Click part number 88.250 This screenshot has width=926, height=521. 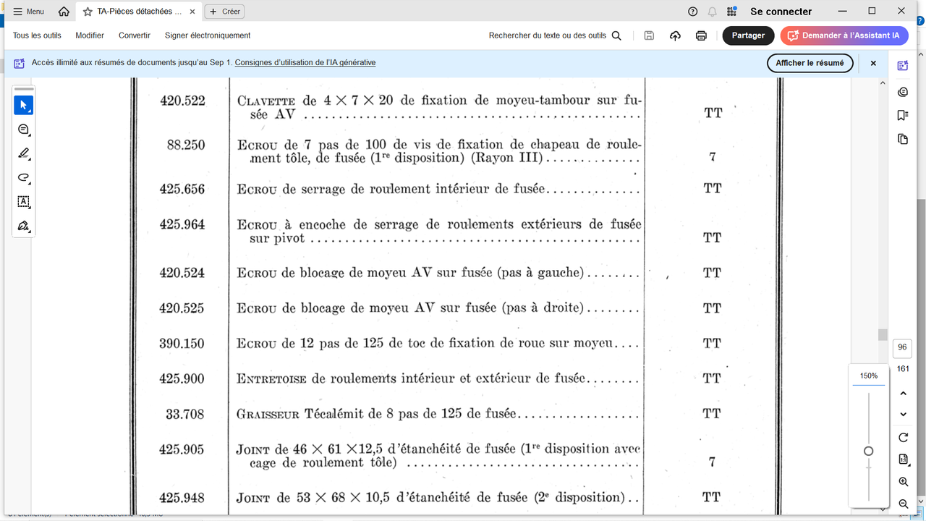186,145
